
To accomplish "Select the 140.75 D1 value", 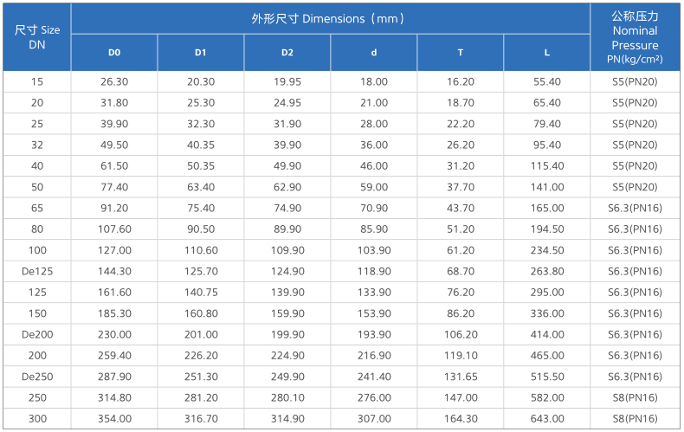I will click(x=201, y=293).
